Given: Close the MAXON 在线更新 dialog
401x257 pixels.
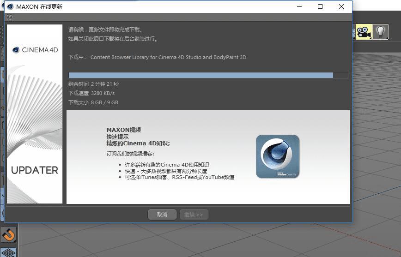Looking at the screenshot, I should point(341,6).
